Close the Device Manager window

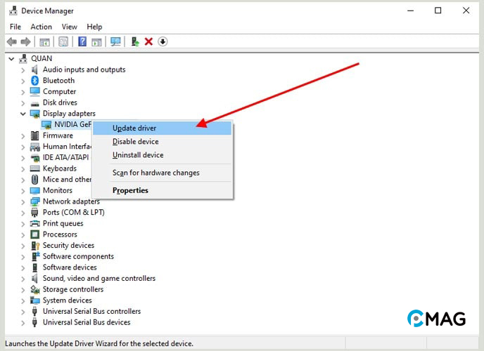click(x=466, y=11)
